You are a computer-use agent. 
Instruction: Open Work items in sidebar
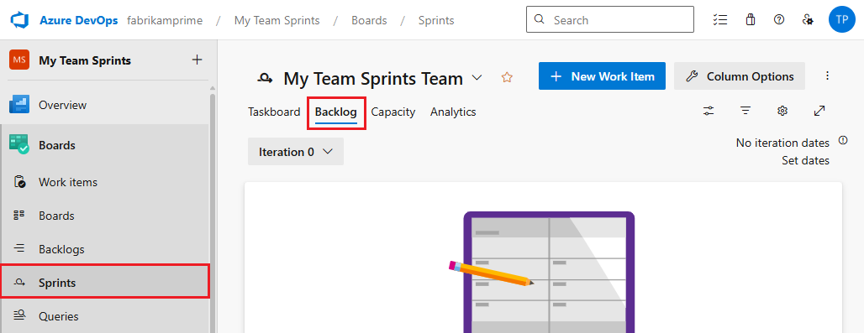click(x=105, y=182)
